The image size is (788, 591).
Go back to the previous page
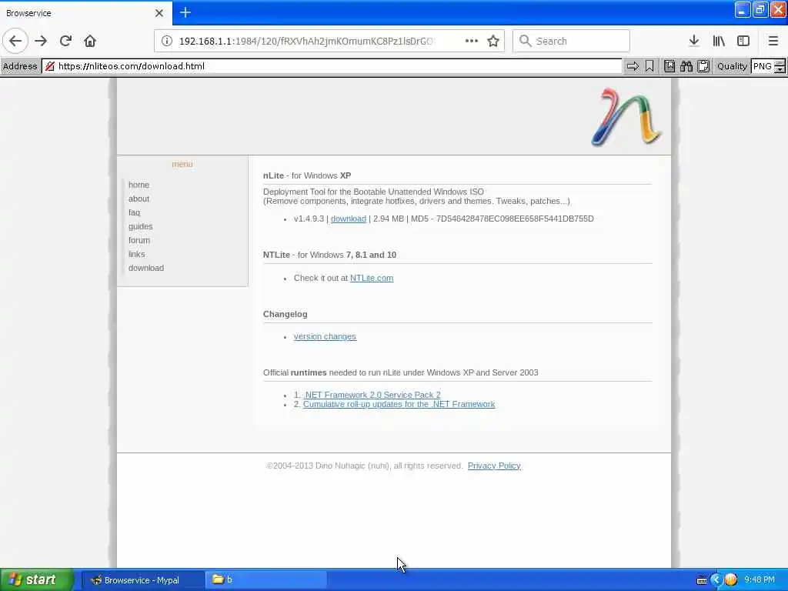(15, 41)
